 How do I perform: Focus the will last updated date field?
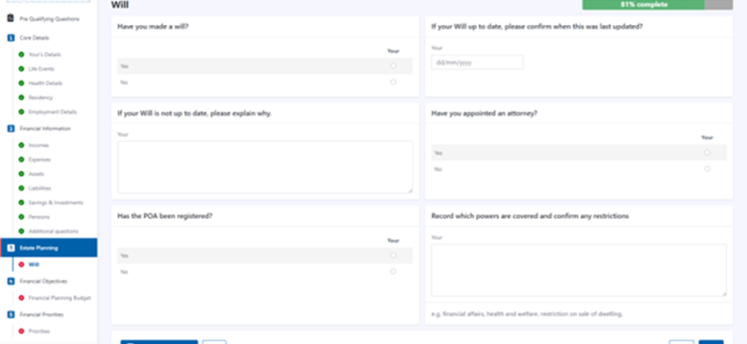(x=478, y=62)
